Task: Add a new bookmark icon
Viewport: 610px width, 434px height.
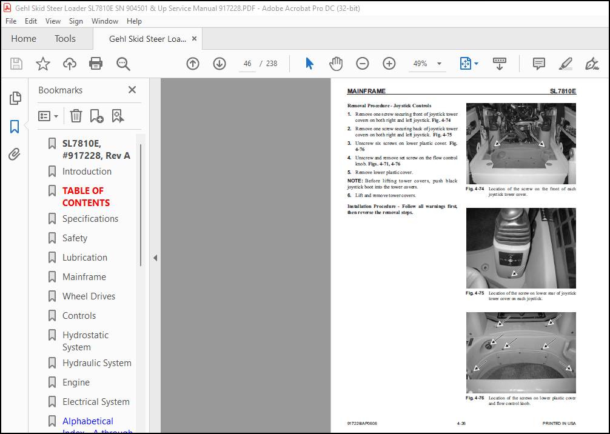Action: [96, 116]
